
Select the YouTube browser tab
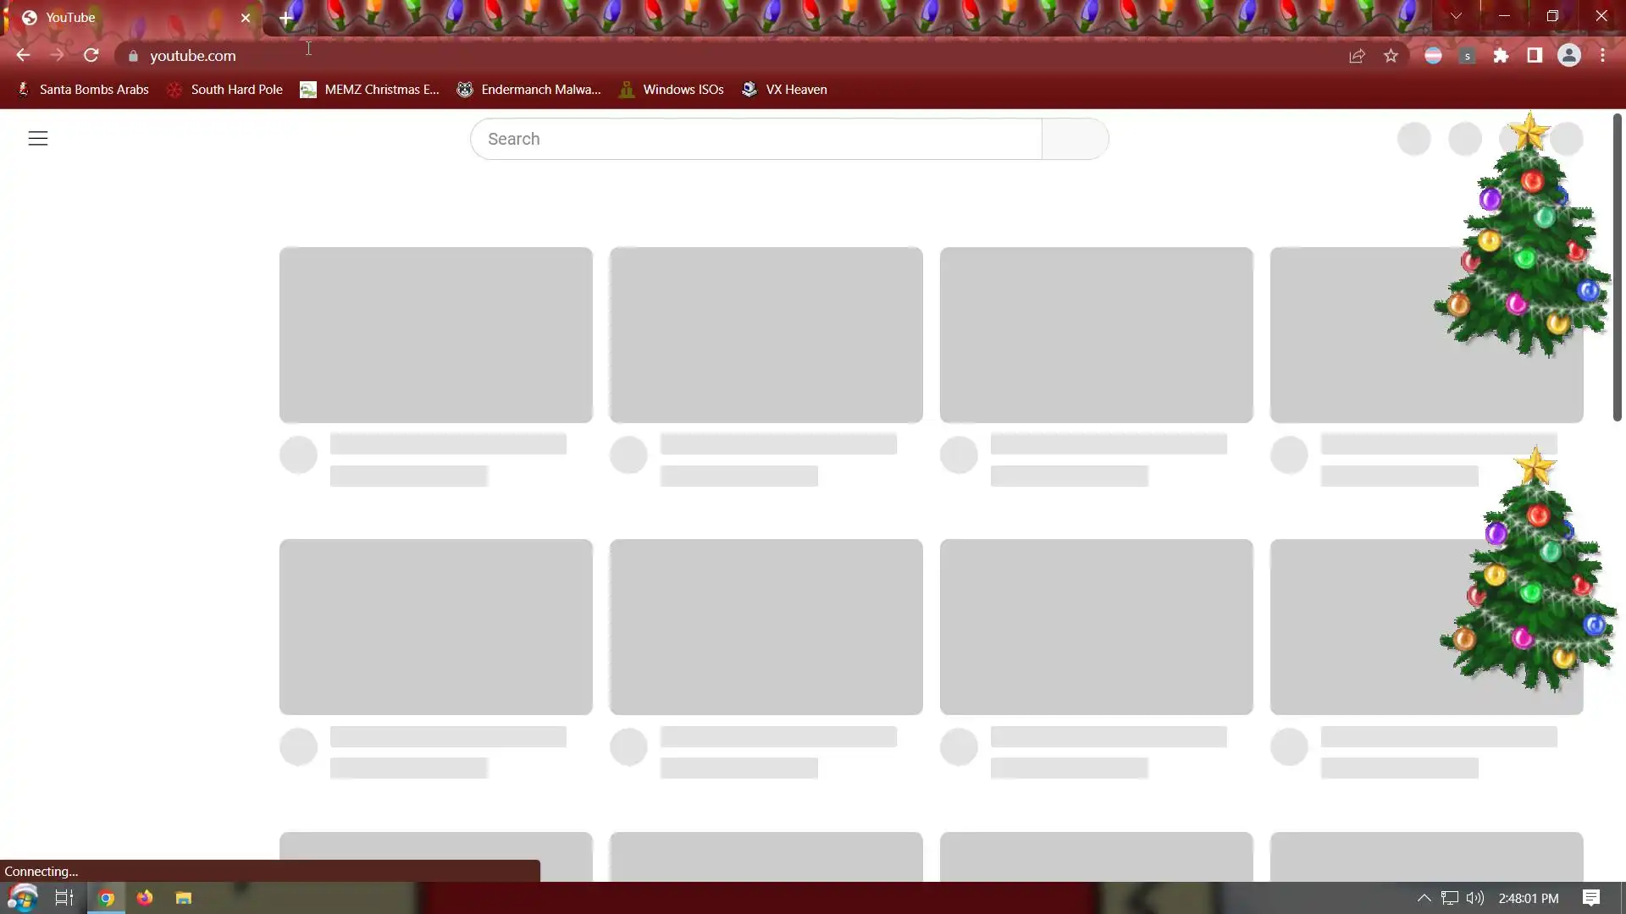127,18
